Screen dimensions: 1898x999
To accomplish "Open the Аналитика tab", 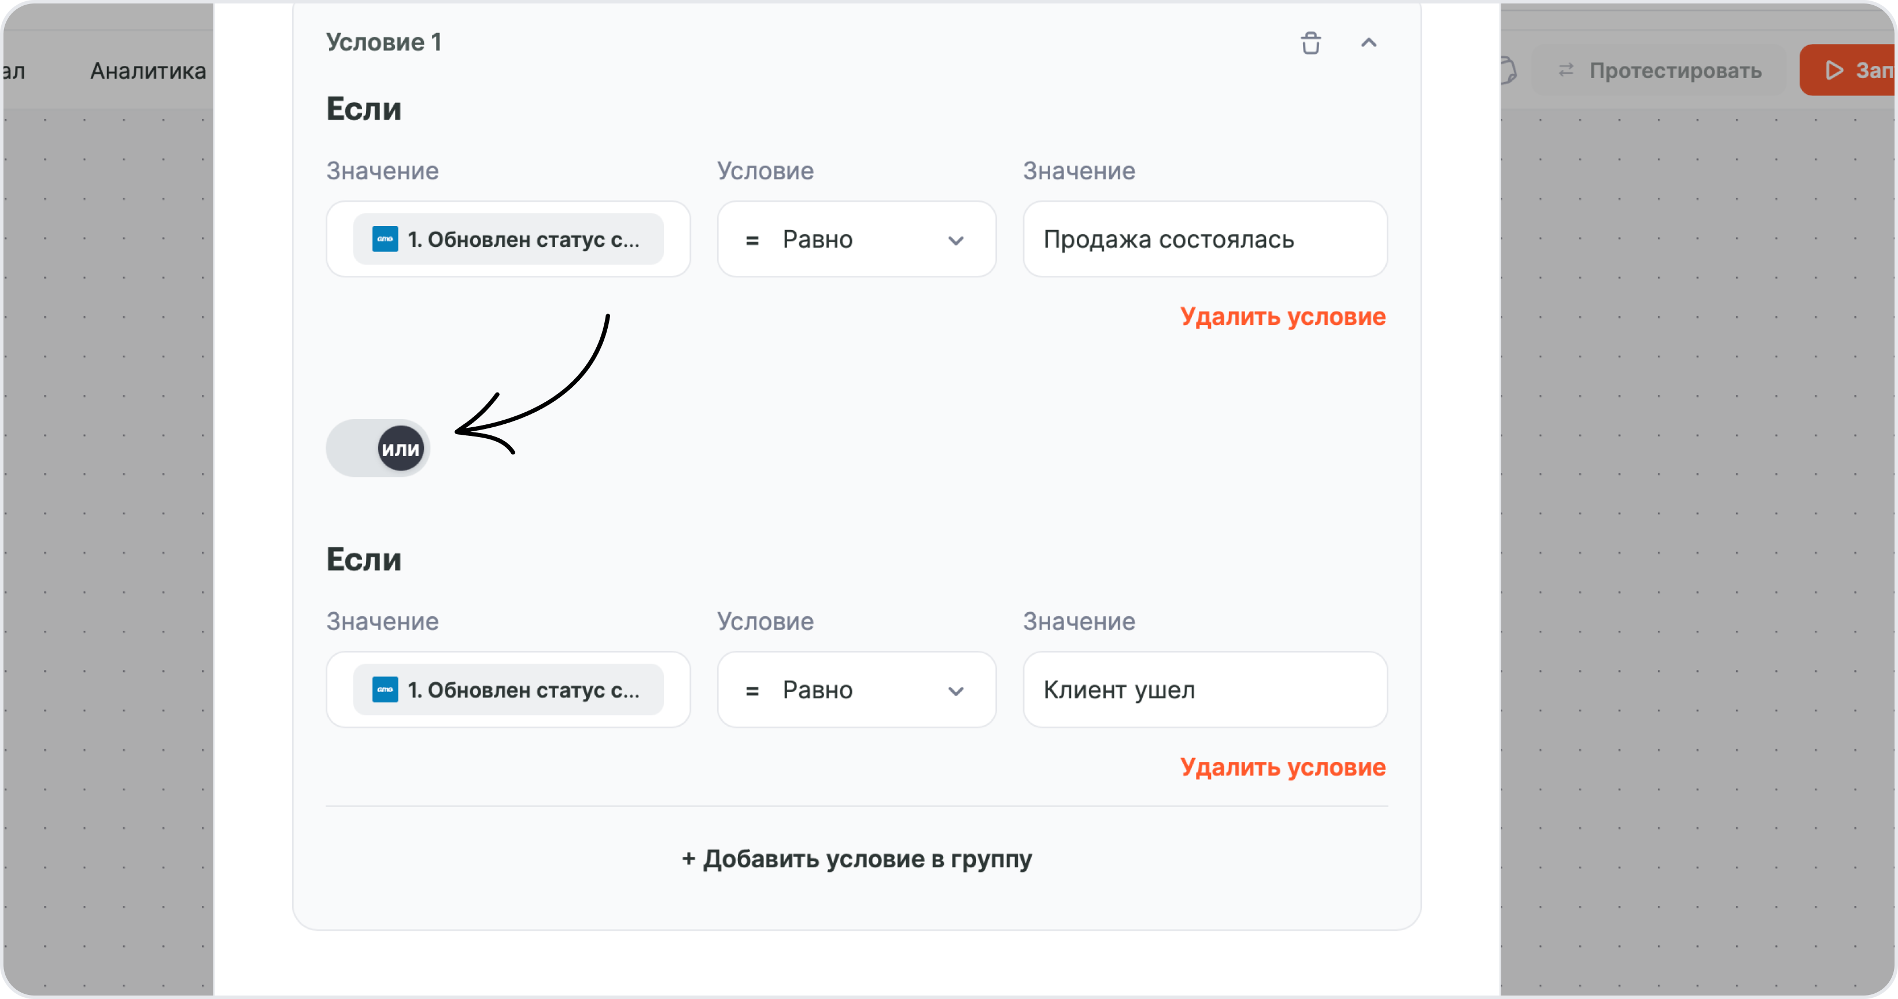I will (148, 71).
